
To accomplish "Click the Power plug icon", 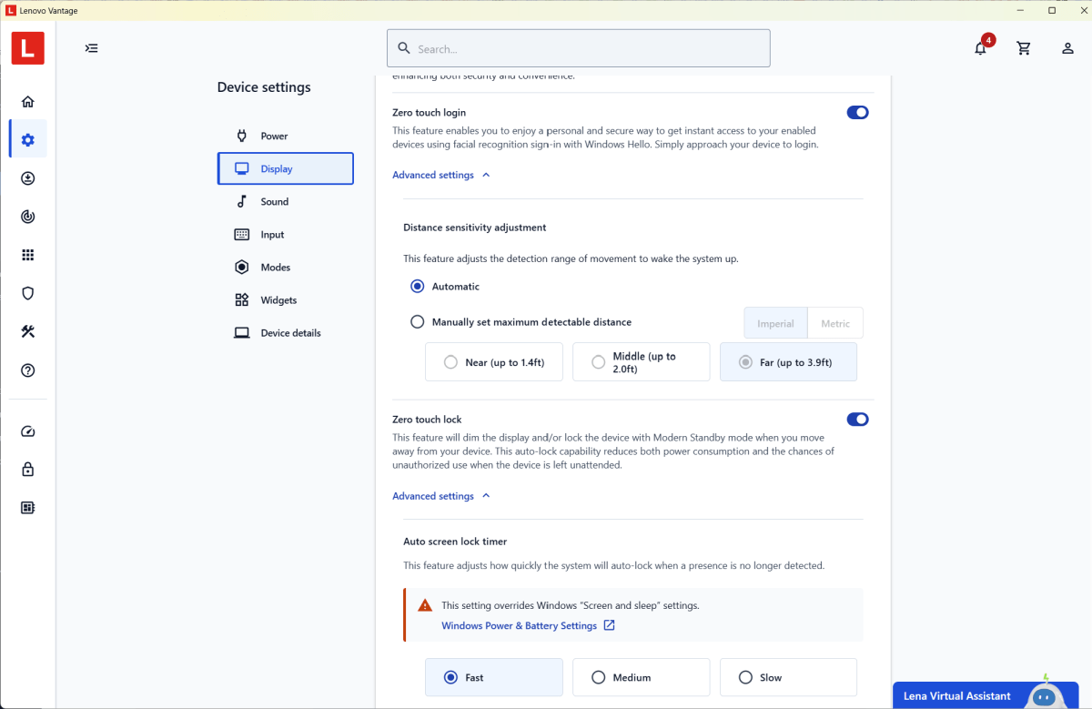I will (x=242, y=136).
